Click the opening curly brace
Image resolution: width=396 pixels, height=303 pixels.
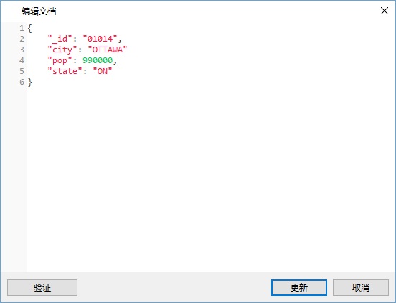(30, 28)
